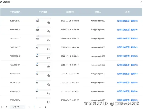Copy DSL for build 8988398025
This screenshot has height=109, width=143.
(x=135, y=30)
